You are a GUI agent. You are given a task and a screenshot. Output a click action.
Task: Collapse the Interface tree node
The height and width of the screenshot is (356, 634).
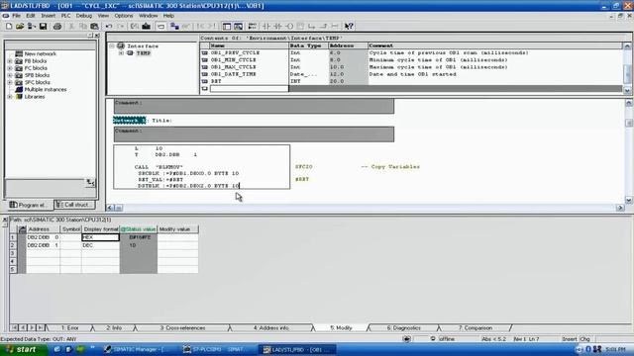(112, 46)
